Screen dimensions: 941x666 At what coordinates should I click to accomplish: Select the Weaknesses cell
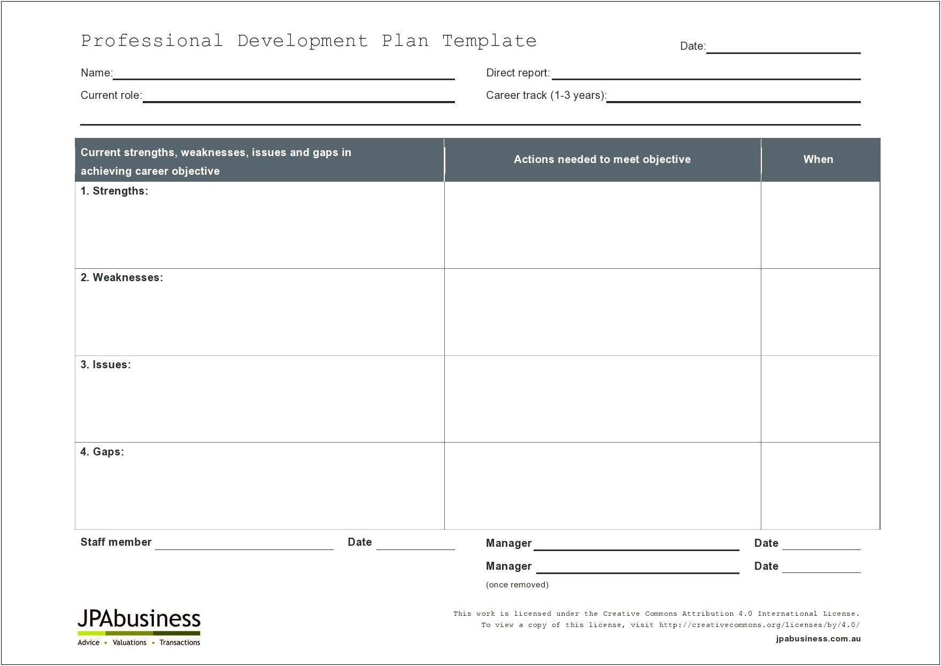[x=259, y=312]
